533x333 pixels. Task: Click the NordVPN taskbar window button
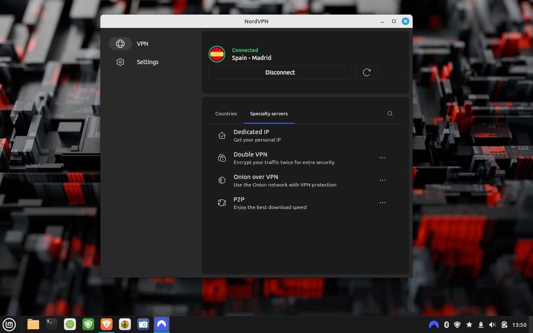pyautogui.click(x=162, y=324)
